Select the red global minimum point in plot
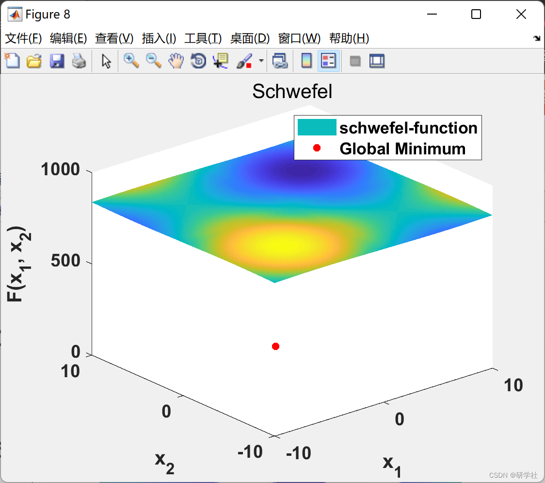The width and height of the screenshot is (545, 483). (x=275, y=346)
